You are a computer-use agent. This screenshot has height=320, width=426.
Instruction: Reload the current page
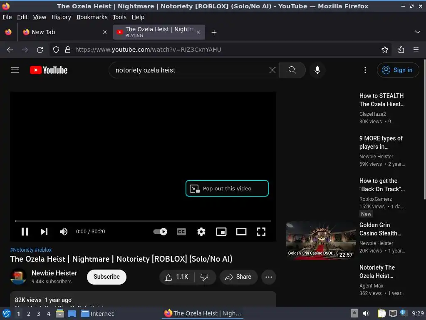coord(40,50)
